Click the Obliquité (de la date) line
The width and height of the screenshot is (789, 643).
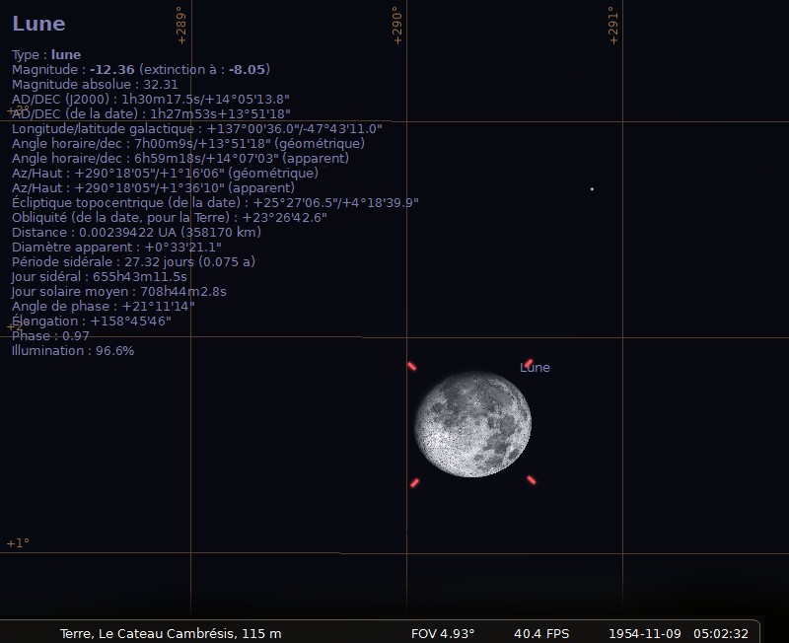(170, 217)
